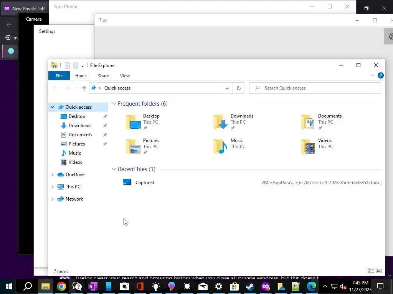The image size is (393, 294).
Task: Click the back arrow in Firefox window
Action: click(x=9, y=24)
